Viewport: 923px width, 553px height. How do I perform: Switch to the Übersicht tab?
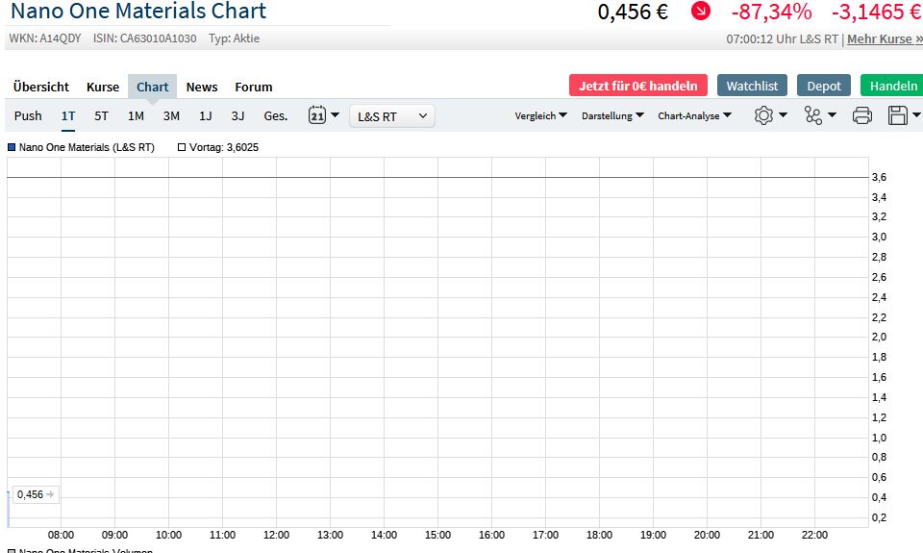point(41,87)
